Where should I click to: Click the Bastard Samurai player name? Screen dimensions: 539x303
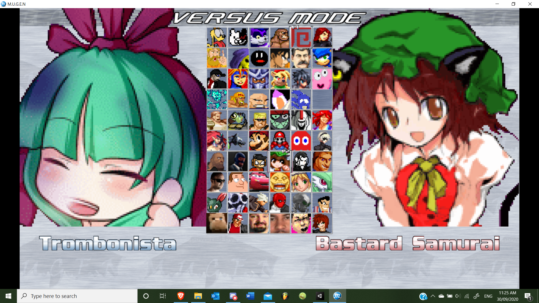408,243
